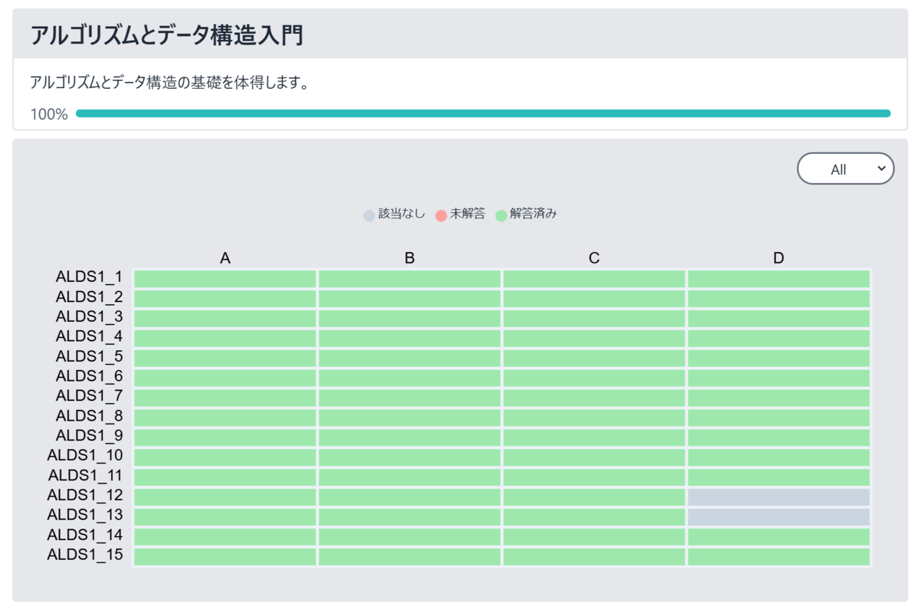Toggle the 未解答 red legend dot
Viewport: 920px width, 603px height.
coord(441,215)
